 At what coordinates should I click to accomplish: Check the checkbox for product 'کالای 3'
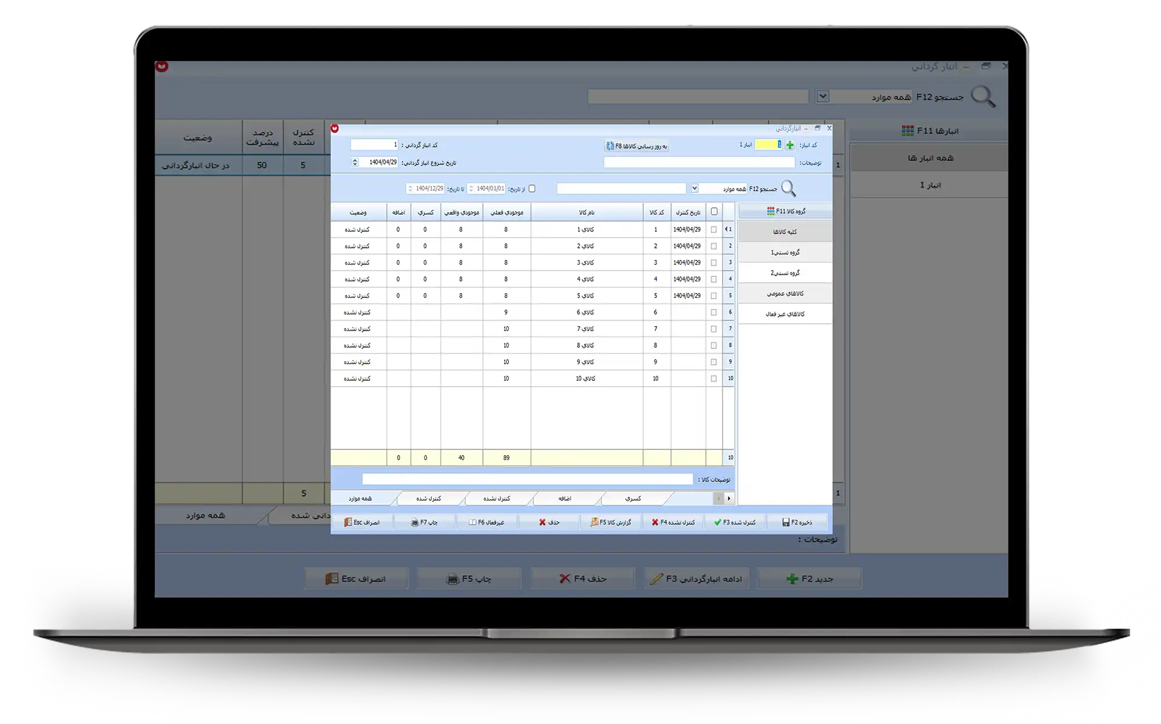[x=714, y=263]
